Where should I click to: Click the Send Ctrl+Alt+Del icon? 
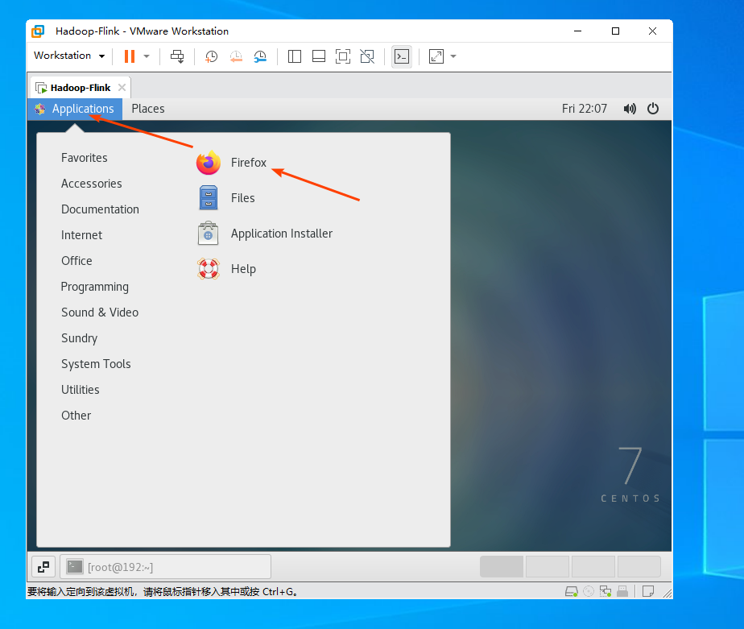pyautogui.click(x=177, y=56)
